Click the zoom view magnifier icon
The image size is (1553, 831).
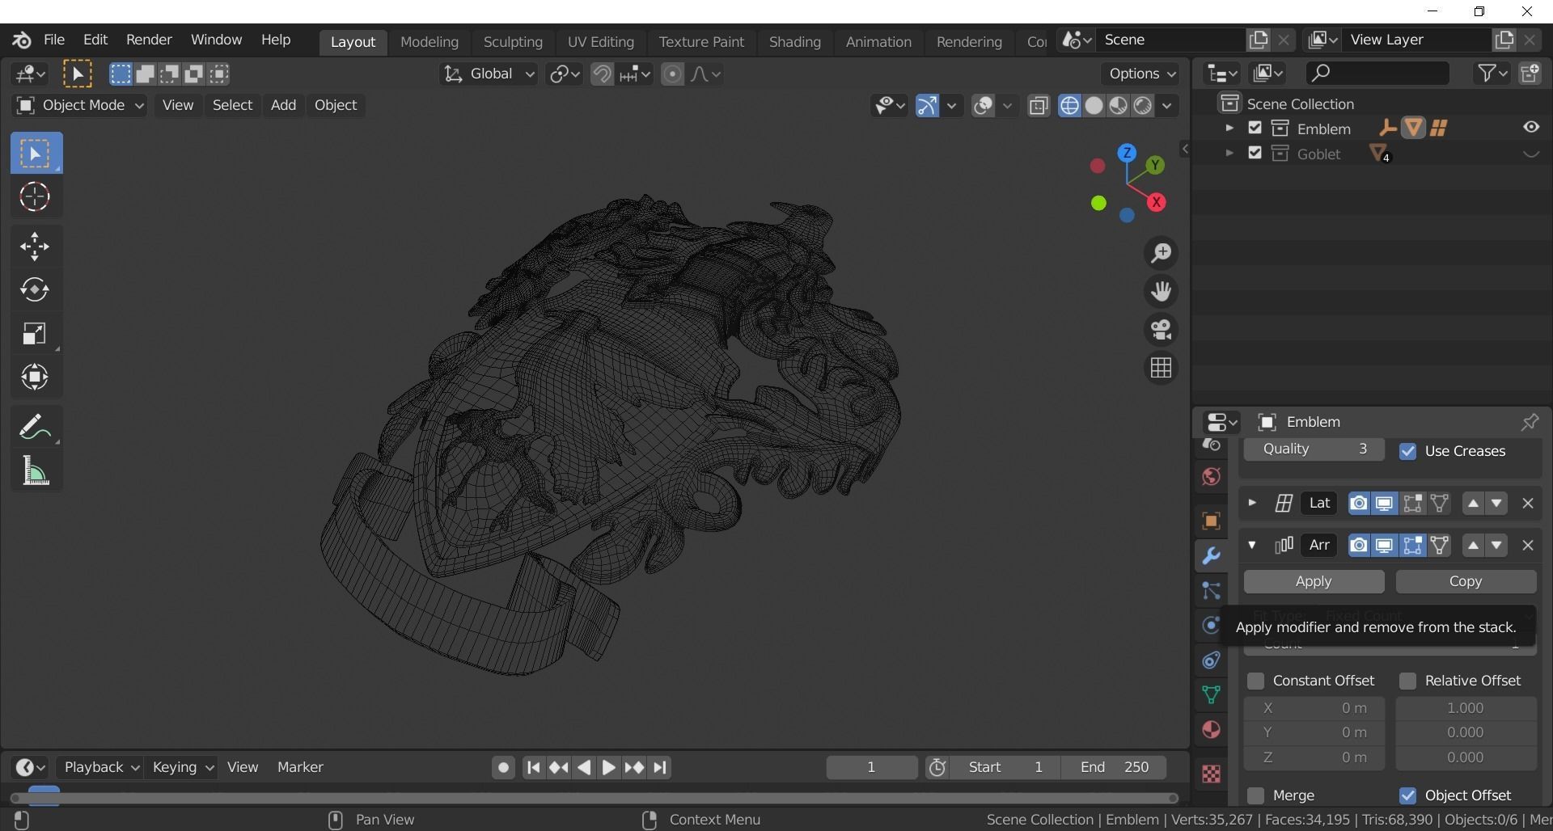pos(1162,253)
